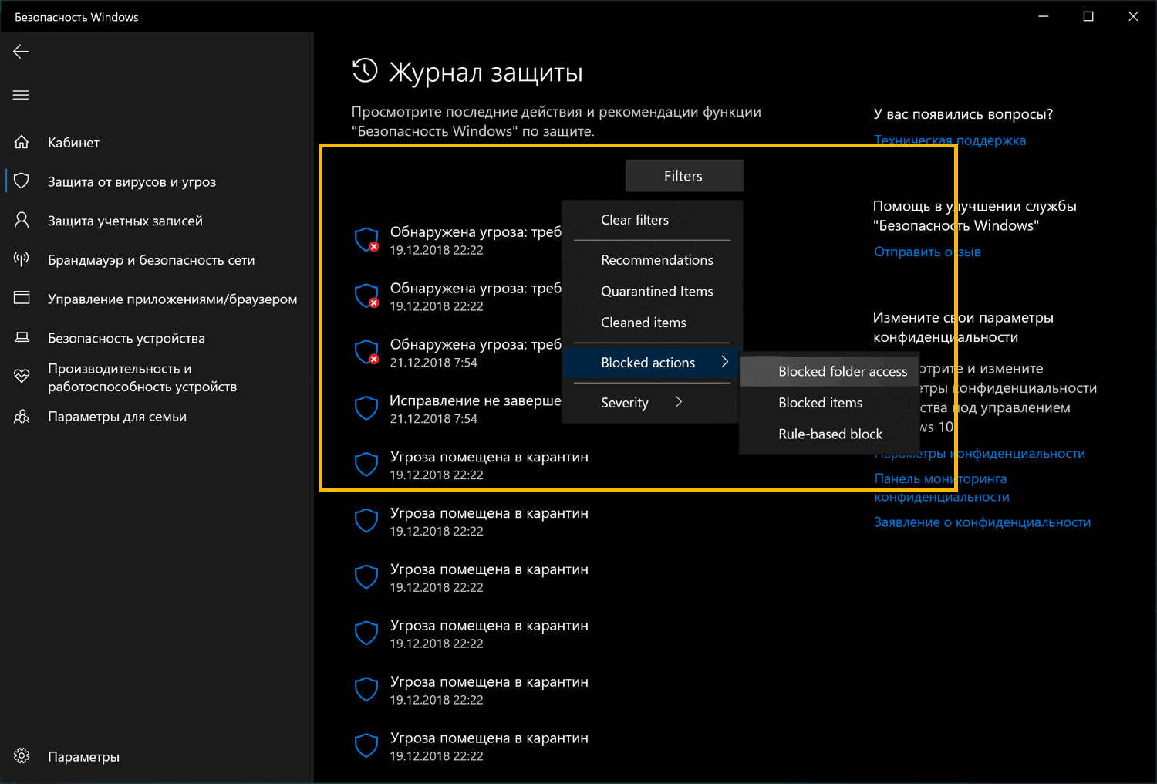Click Отправить отзыв link
The width and height of the screenshot is (1157, 784).
[927, 252]
